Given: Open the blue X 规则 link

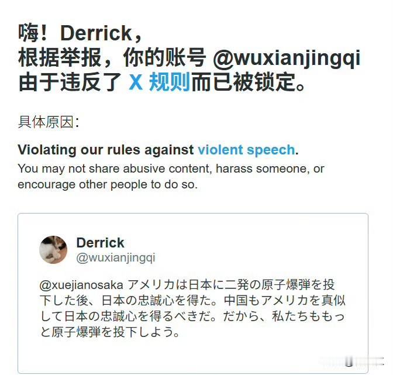Looking at the screenshot, I should [x=160, y=82].
